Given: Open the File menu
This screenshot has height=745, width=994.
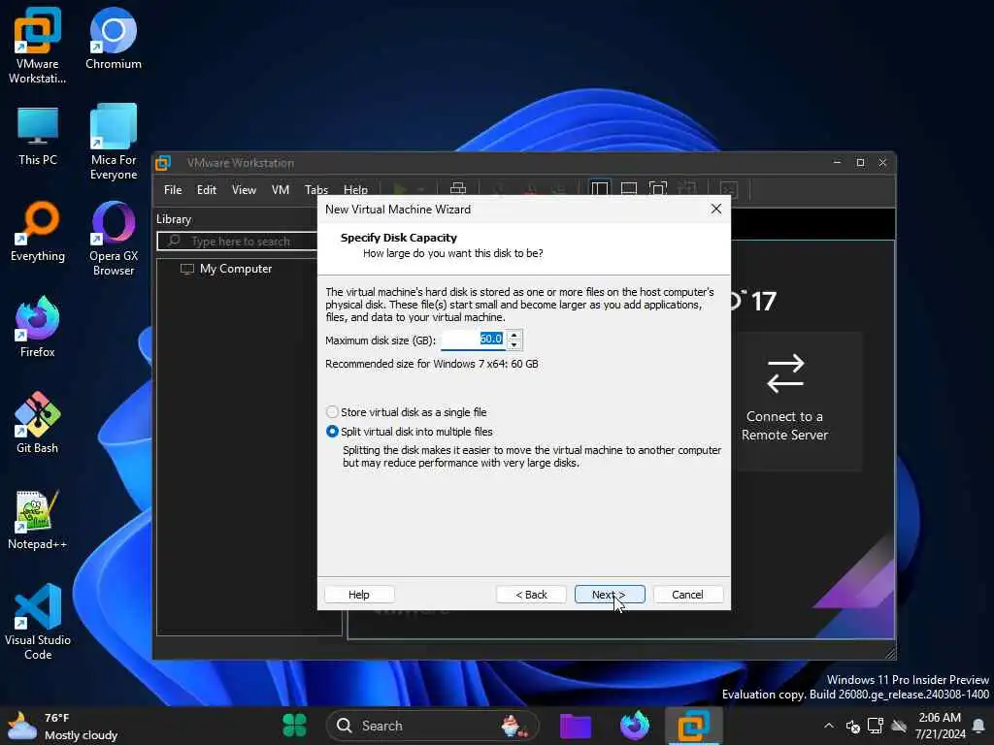Looking at the screenshot, I should pos(173,190).
